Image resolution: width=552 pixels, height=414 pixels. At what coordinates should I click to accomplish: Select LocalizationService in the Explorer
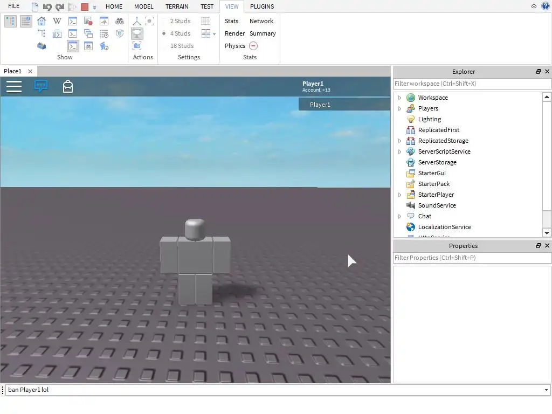[445, 227]
